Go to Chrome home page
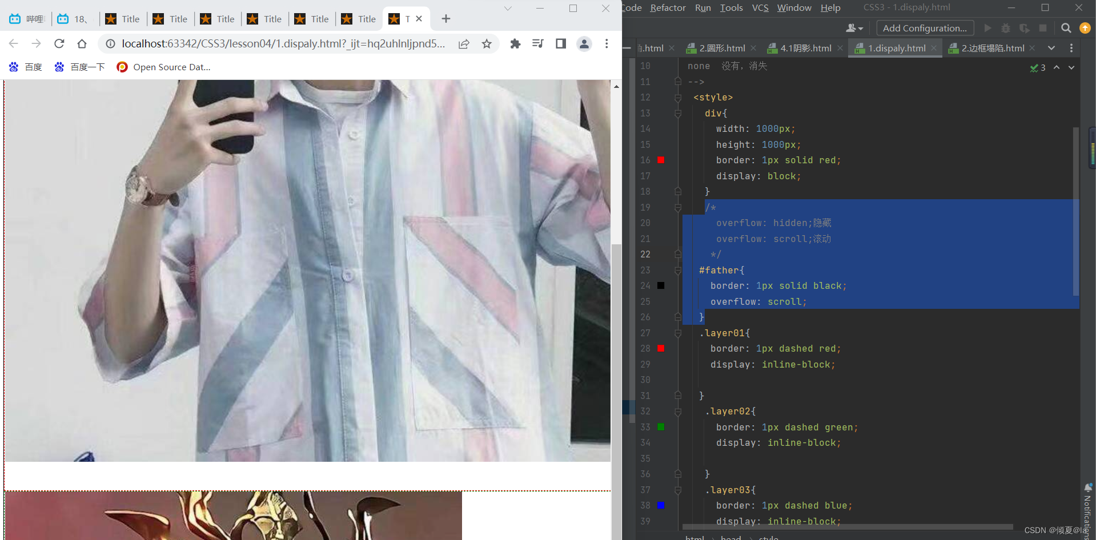The width and height of the screenshot is (1096, 540). (x=82, y=44)
